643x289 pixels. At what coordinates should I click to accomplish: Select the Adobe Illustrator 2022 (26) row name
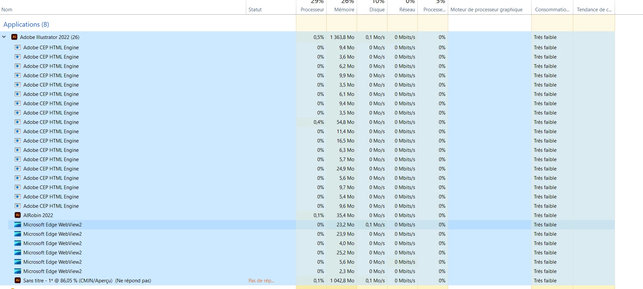tap(50, 37)
